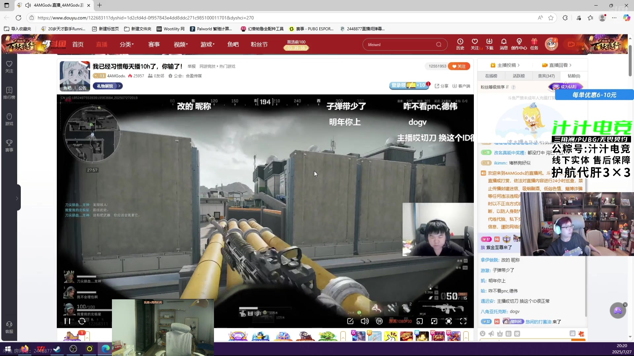The width and height of the screenshot is (634, 356).
Task: Click the 梗 meme button in chat
Action: (x=517, y=334)
